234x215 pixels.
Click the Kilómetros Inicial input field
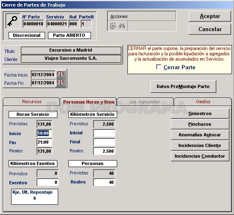(x=104, y=133)
